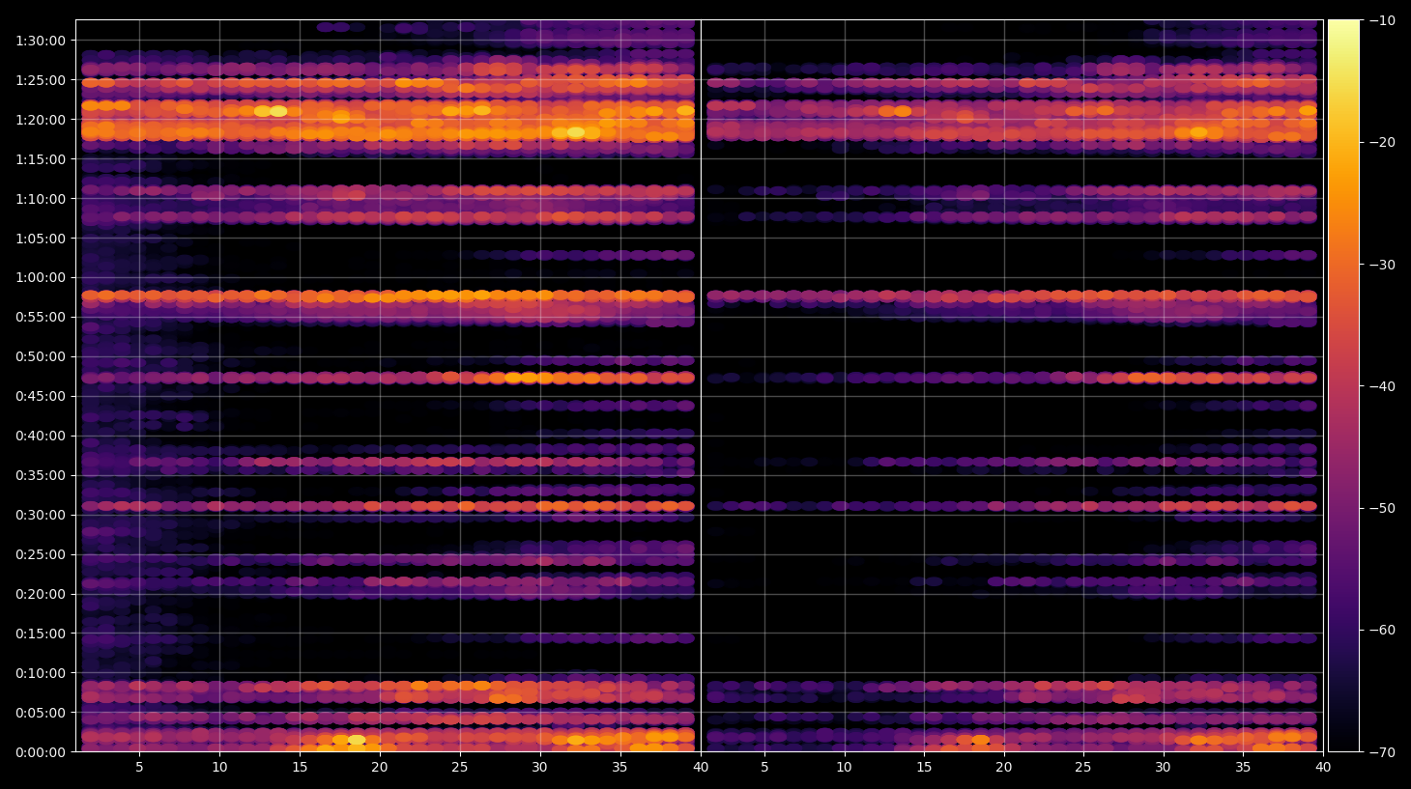The width and height of the screenshot is (1411, 789).
Task: Click x-axis label 40 ending the right plot
Action: click(x=1323, y=768)
